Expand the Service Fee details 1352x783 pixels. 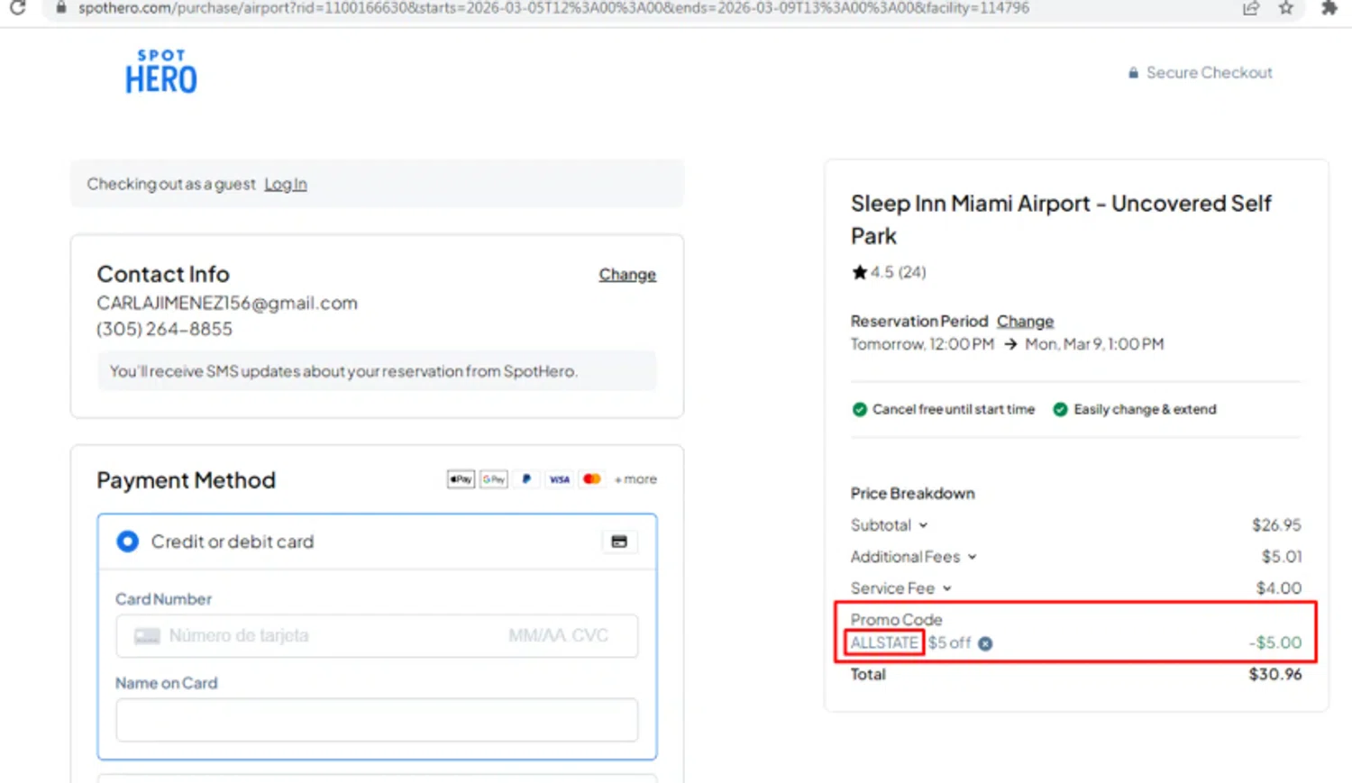pyautogui.click(x=946, y=588)
